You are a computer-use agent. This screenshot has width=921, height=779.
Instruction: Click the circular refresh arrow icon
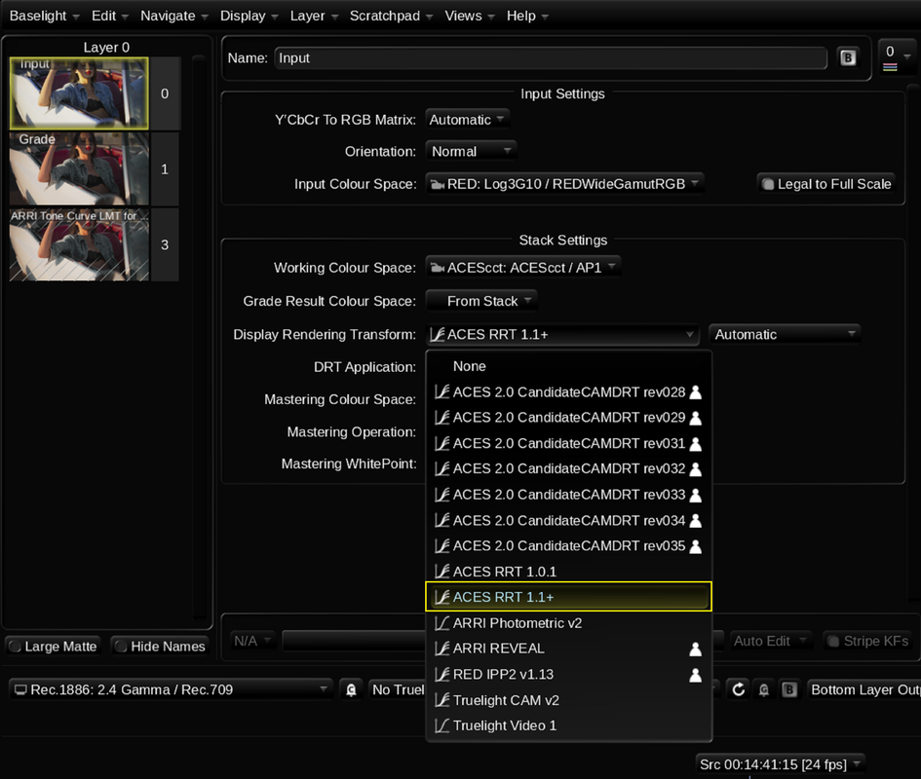739,689
